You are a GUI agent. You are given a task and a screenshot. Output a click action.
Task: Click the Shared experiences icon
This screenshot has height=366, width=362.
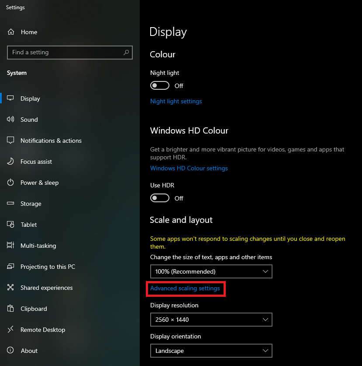coord(10,287)
